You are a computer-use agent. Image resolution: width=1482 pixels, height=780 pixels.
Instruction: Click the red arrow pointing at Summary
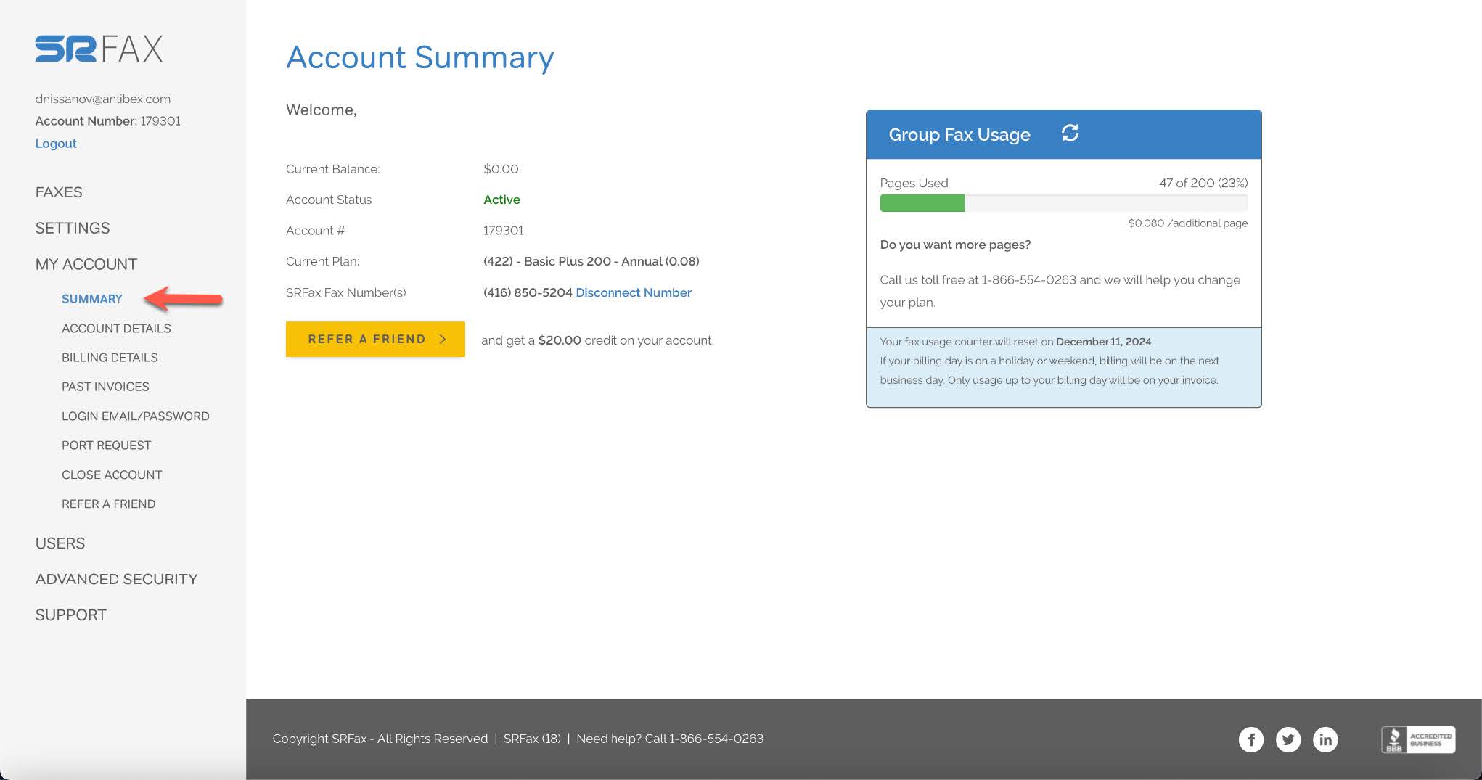(184, 298)
